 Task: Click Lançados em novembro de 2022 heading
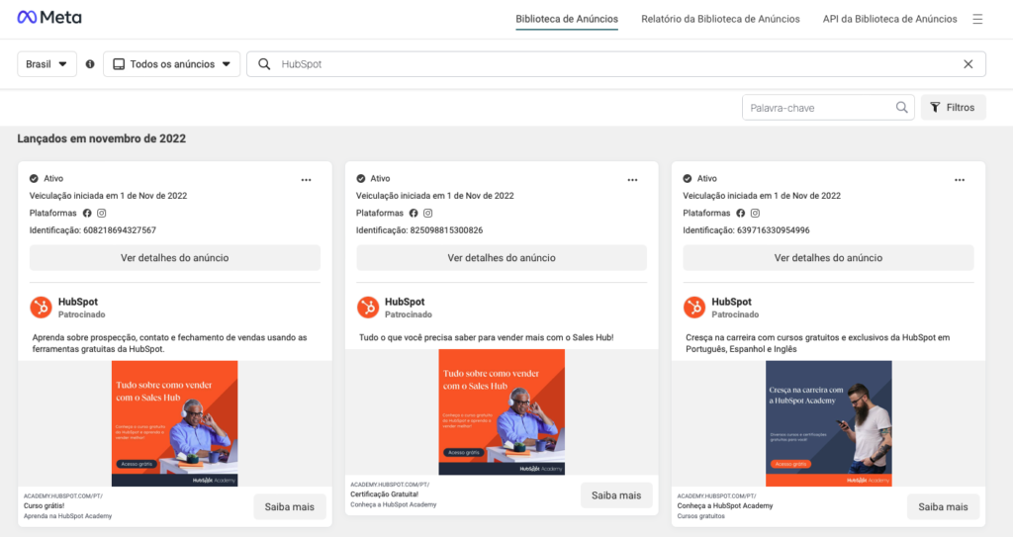[x=102, y=138]
